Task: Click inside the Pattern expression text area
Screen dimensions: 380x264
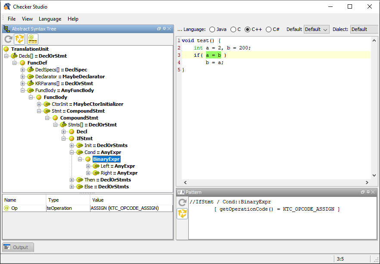Action: (x=283, y=218)
